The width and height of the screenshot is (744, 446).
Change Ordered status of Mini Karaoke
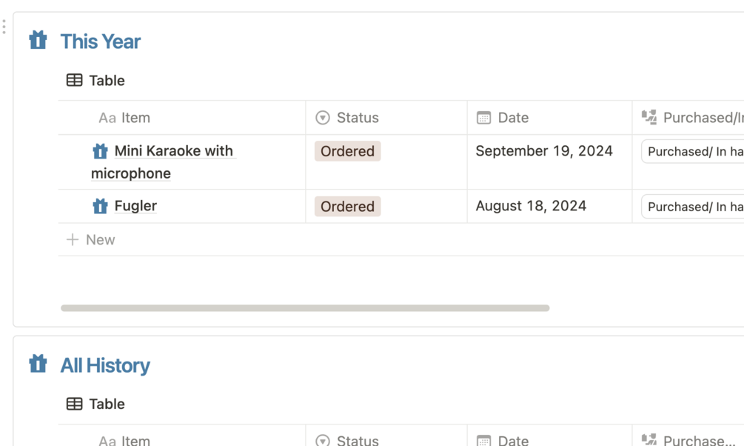[347, 151]
